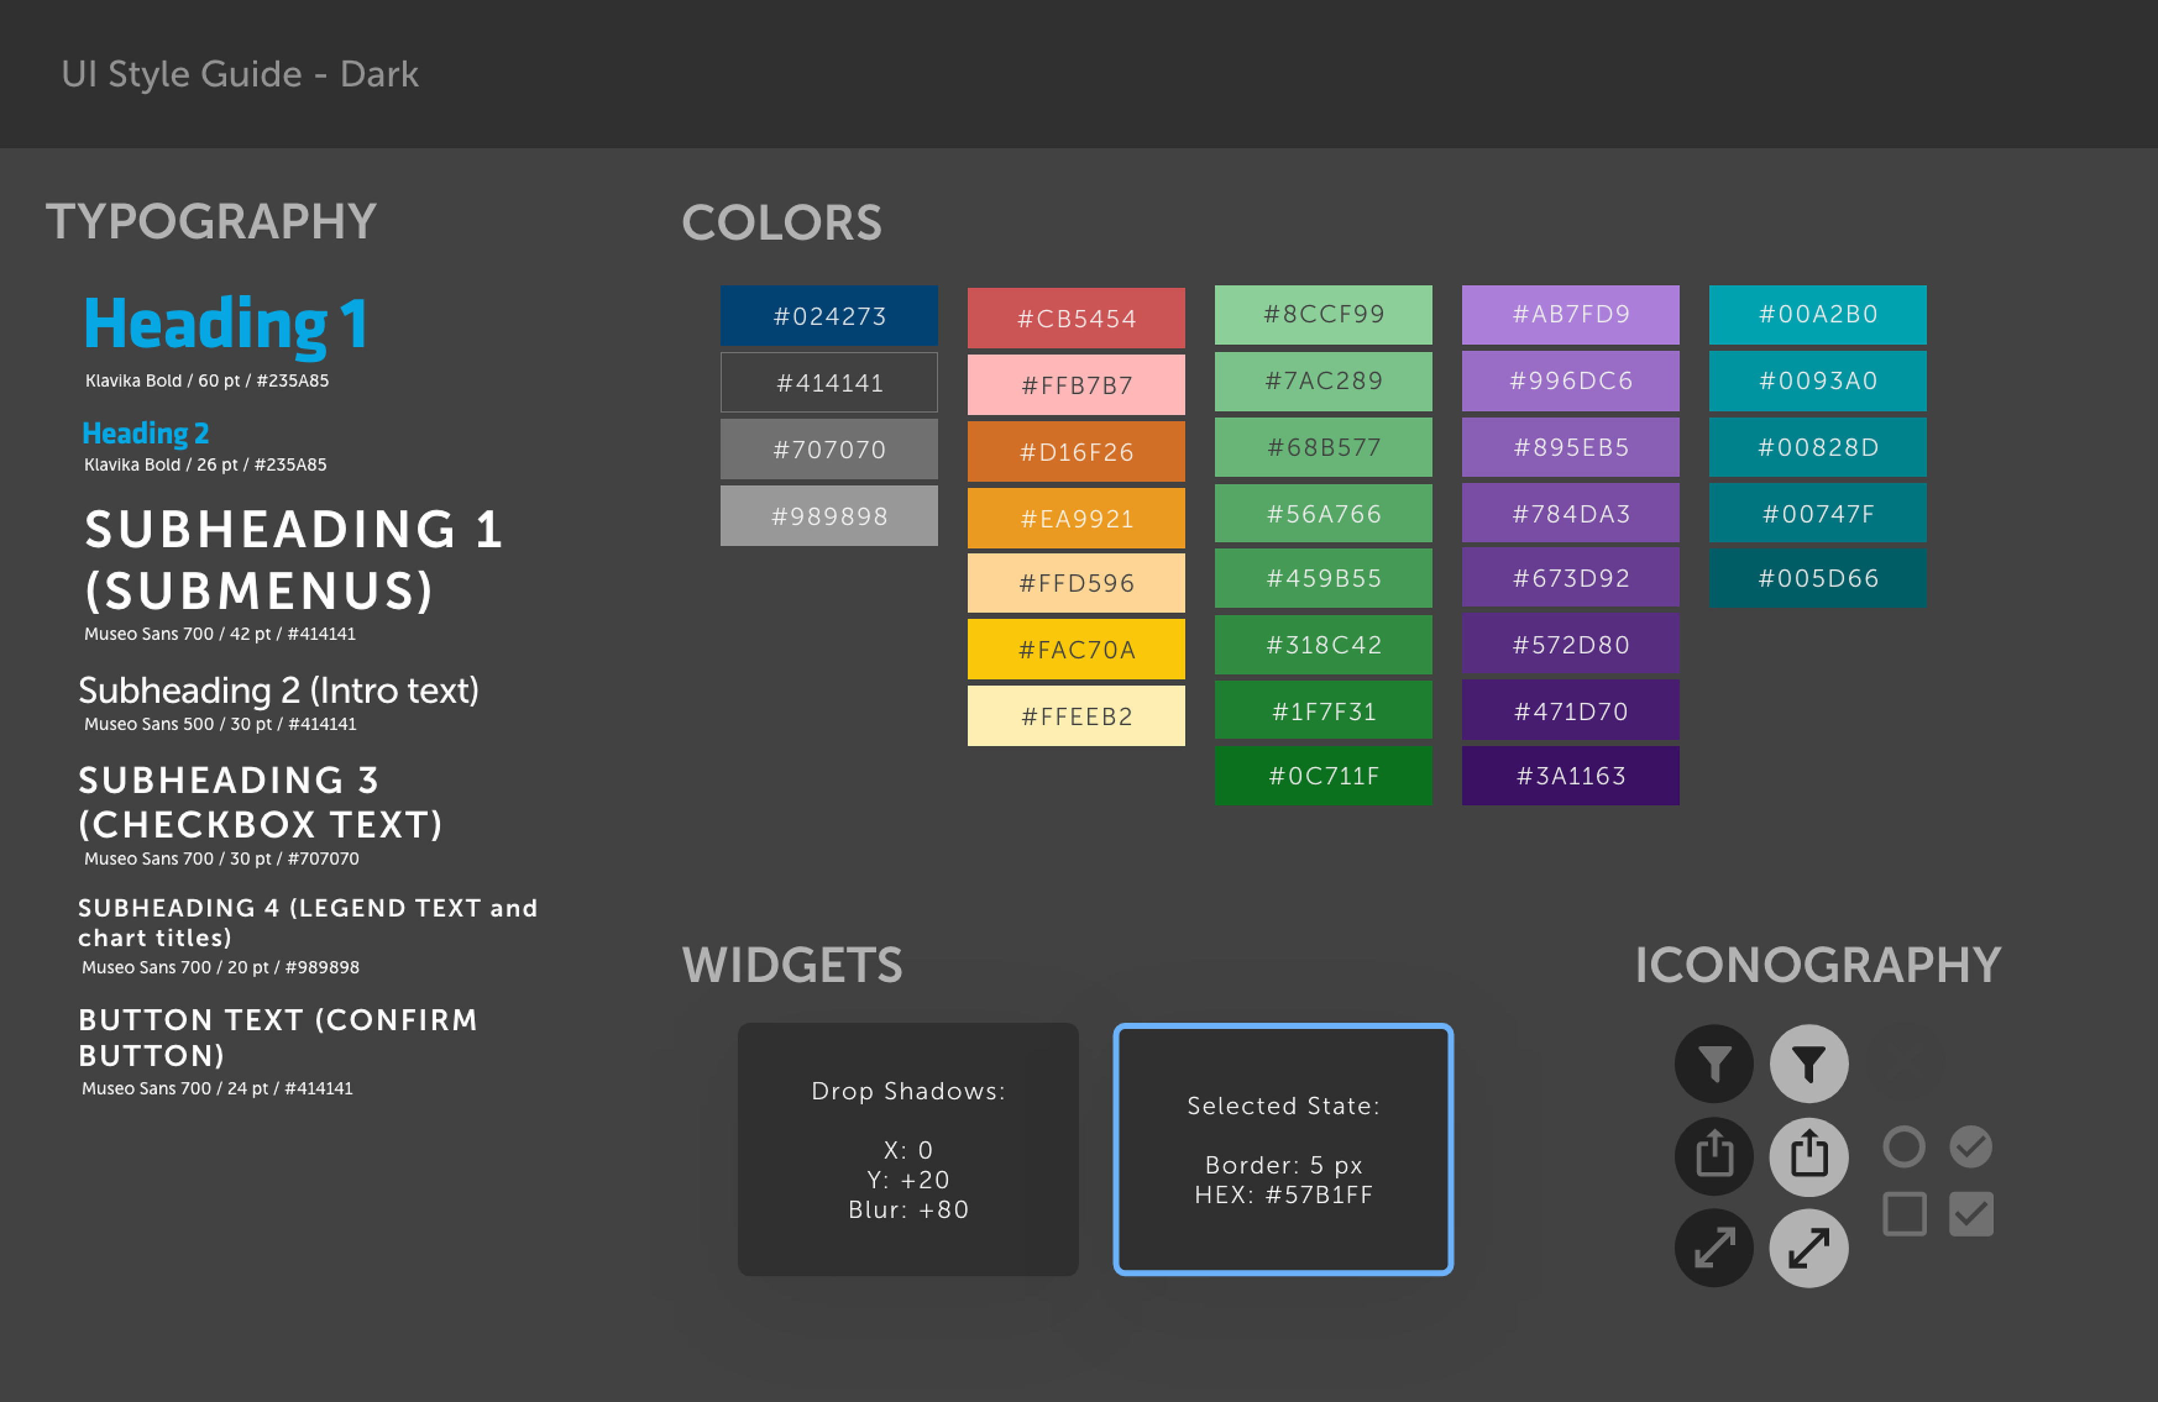Pick the #FFEEB2 pale yellow swatch
The height and width of the screenshot is (1402, 2158).
[1076, 716]
